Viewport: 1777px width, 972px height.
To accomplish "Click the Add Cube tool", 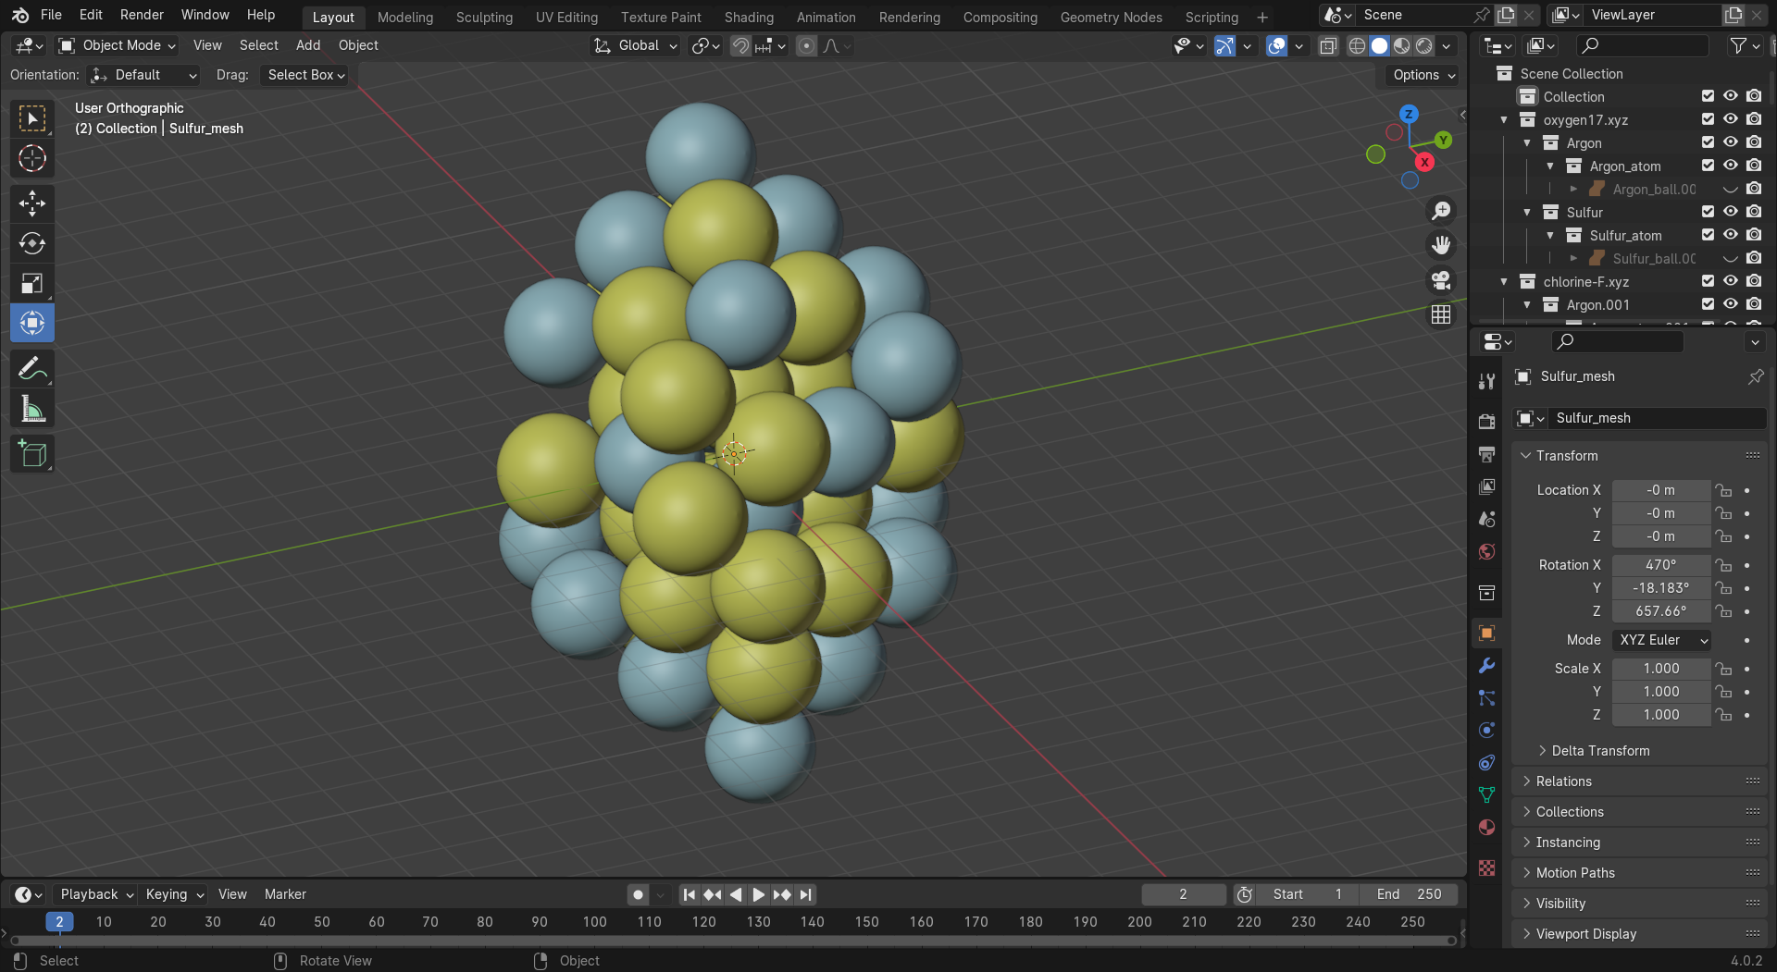I will click(32, 453).
